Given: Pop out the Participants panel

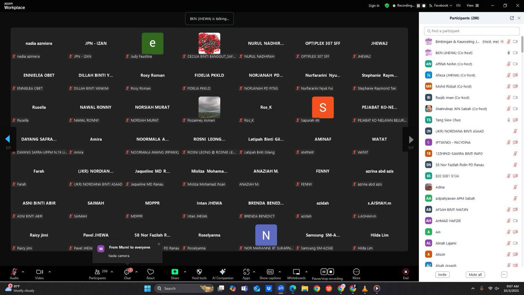Looking at the screenshot, I should click(x=512, y=18).
